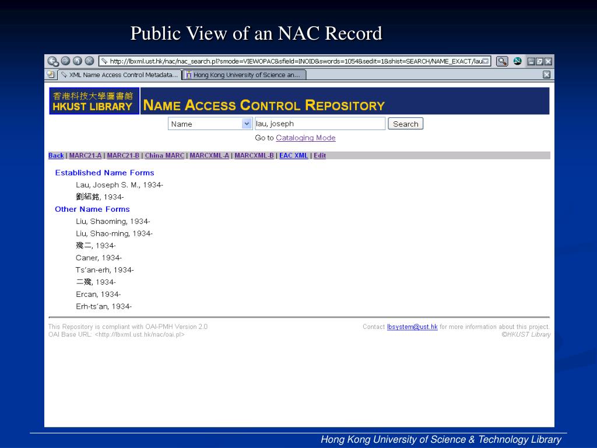Open the MARC21-B view link
Screen dimensions: 597x448
point(123,155)
